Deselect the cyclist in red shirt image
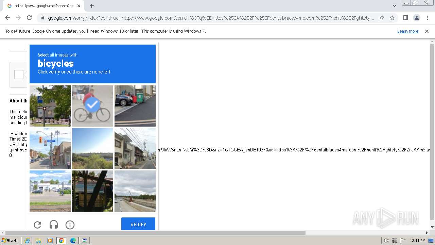Screen dimensions: 435x245 [92, 106]
